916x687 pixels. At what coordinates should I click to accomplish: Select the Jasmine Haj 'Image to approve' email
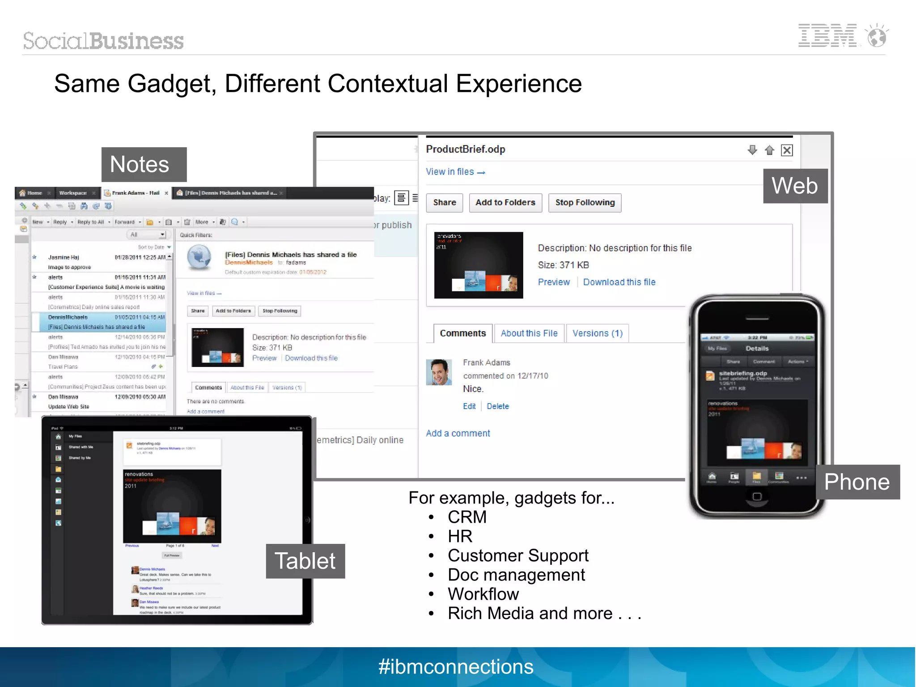point(98,262)
